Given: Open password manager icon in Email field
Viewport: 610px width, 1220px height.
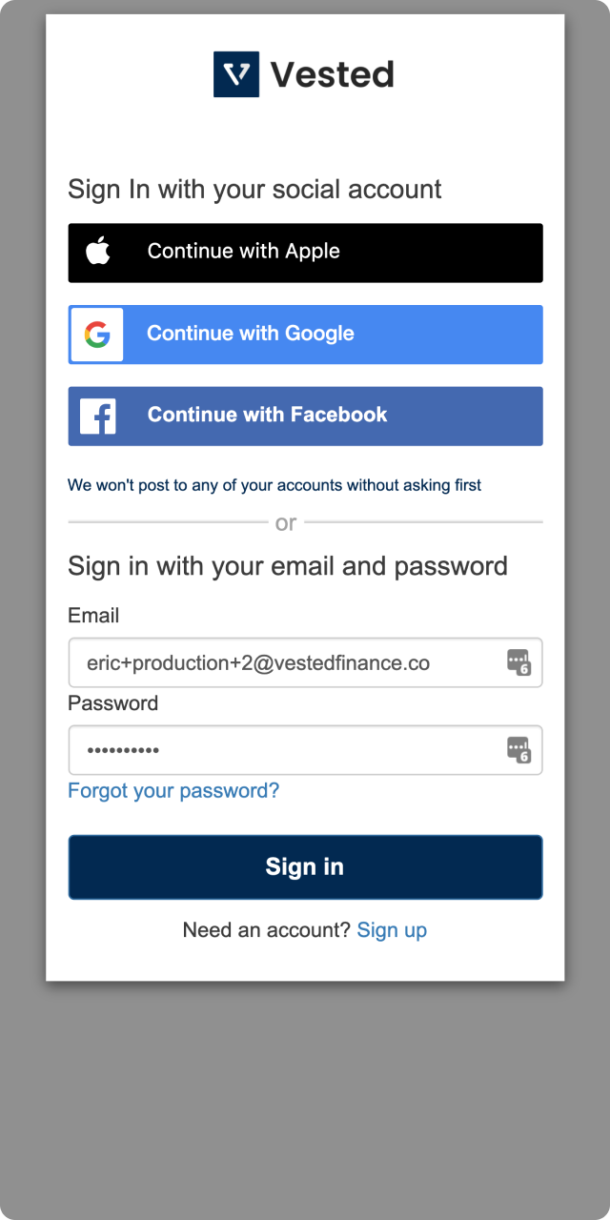Looking at the screenshot, I should coord(518,662).
